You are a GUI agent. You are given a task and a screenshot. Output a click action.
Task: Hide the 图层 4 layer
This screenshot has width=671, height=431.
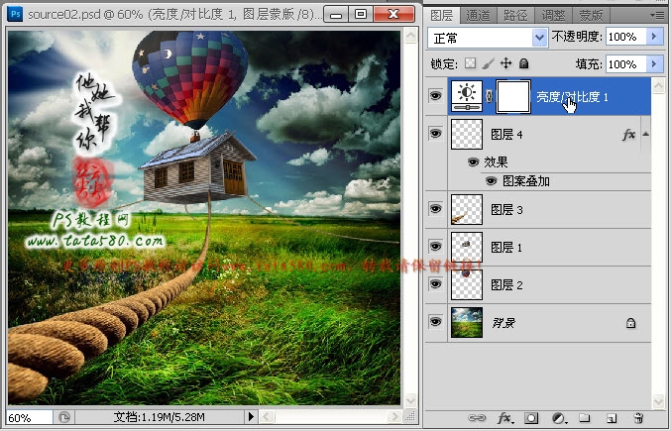(436, 134)
